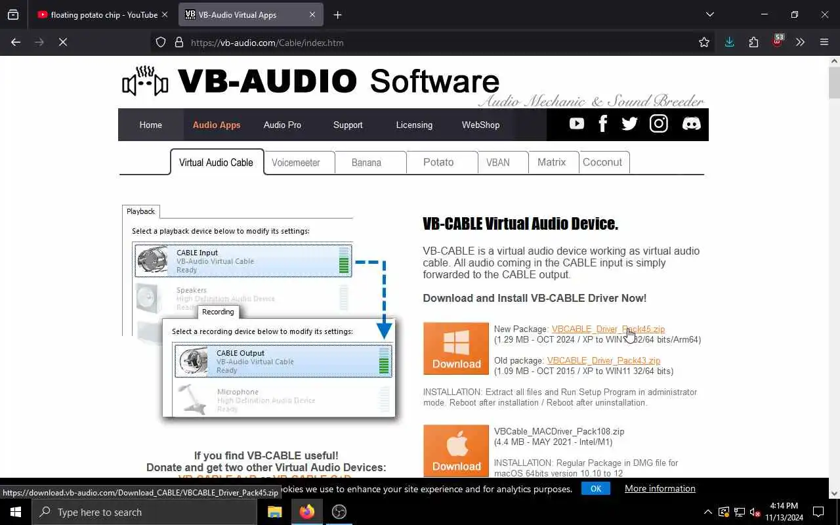Click the taskbar clock showing 4:14 PM
The width and height of the screenshot is (840, 525).
pos(784,512)
